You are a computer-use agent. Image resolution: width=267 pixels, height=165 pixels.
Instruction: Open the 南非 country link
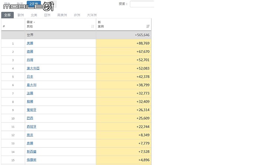tap(30, 135)
